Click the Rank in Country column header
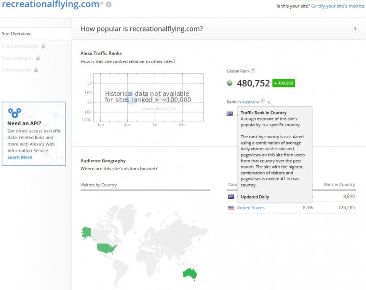 coord(339,185)
